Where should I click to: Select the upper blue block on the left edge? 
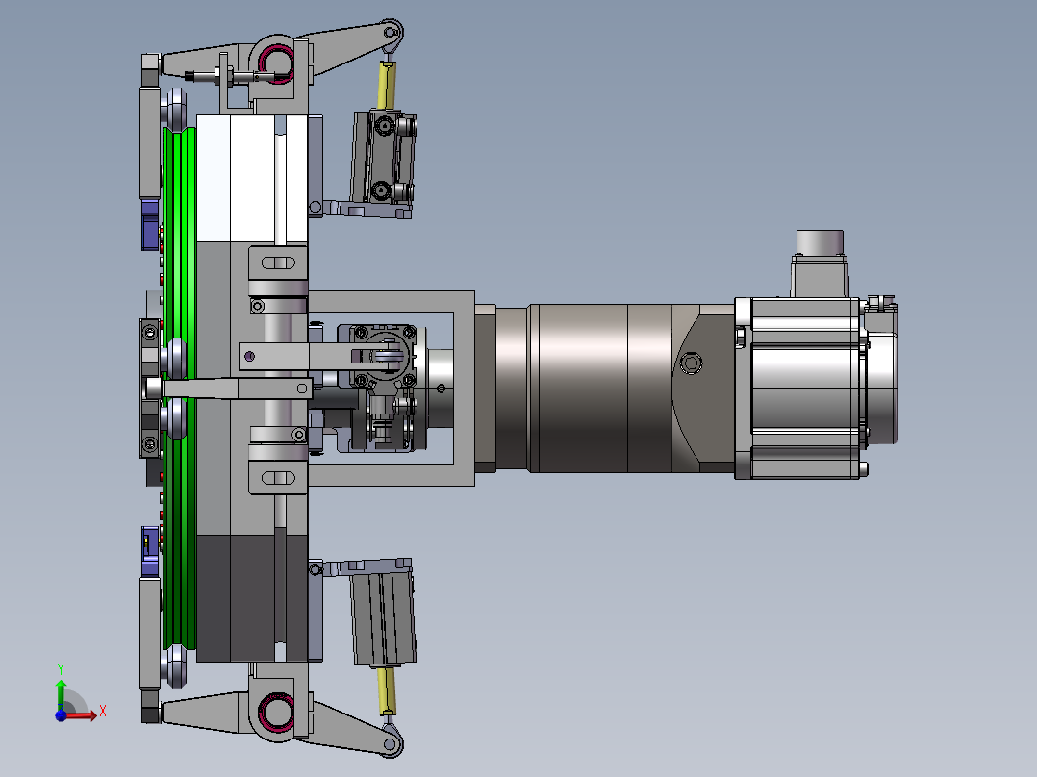(x=150, y=225)
